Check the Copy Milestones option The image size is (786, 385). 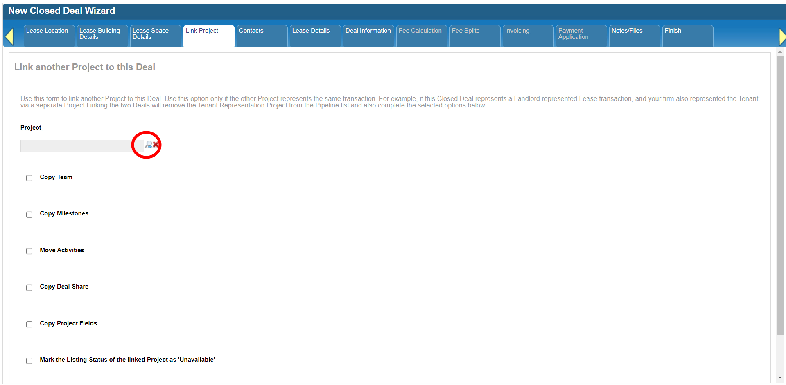[29, 215]
